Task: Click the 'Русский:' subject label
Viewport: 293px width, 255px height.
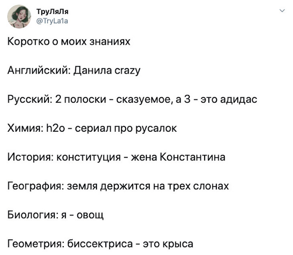Action: click(x=30, y=99)
